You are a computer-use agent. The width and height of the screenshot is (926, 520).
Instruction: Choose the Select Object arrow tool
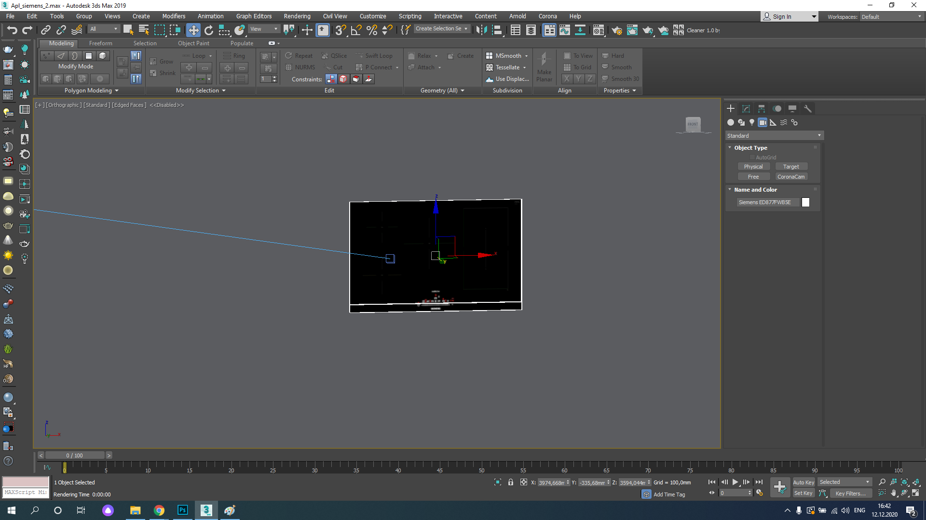click(128, 30)
